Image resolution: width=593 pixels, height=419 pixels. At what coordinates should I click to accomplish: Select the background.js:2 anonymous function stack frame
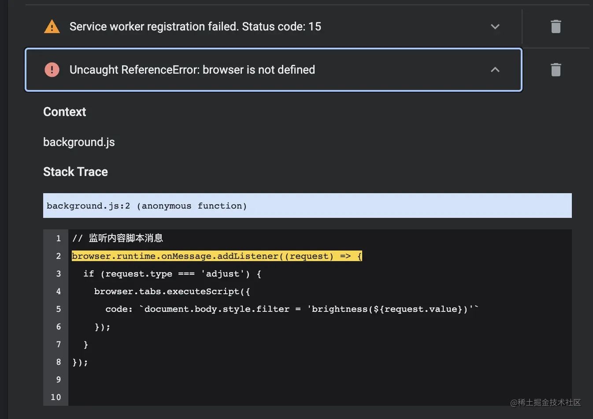147,206
